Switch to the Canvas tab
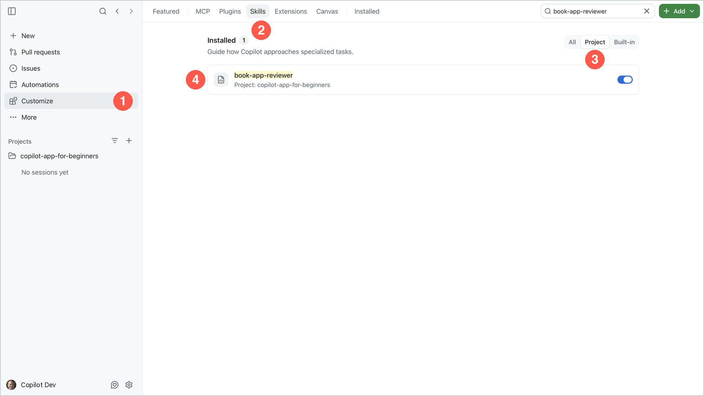The height and width of the screenshot is (396, 704). tap(327, 11)
